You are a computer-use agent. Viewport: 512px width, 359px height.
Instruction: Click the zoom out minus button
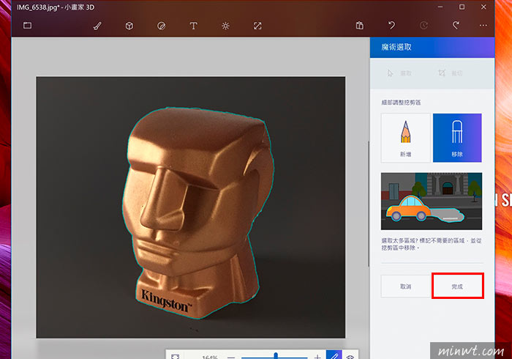[231, 357]
